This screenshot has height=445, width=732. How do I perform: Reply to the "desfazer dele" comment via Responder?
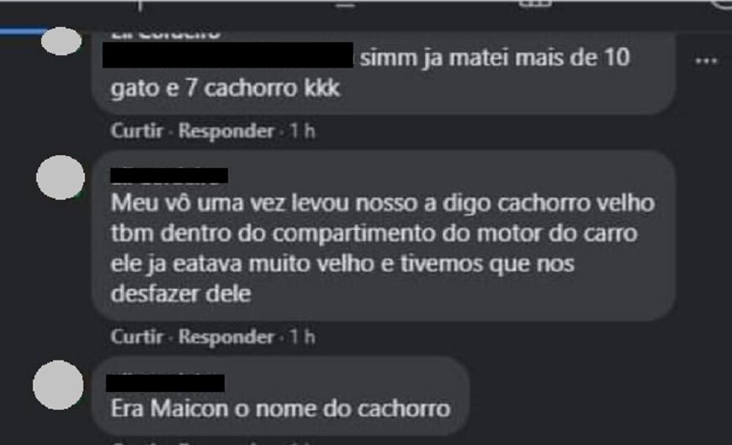click(x=226, y=337)
